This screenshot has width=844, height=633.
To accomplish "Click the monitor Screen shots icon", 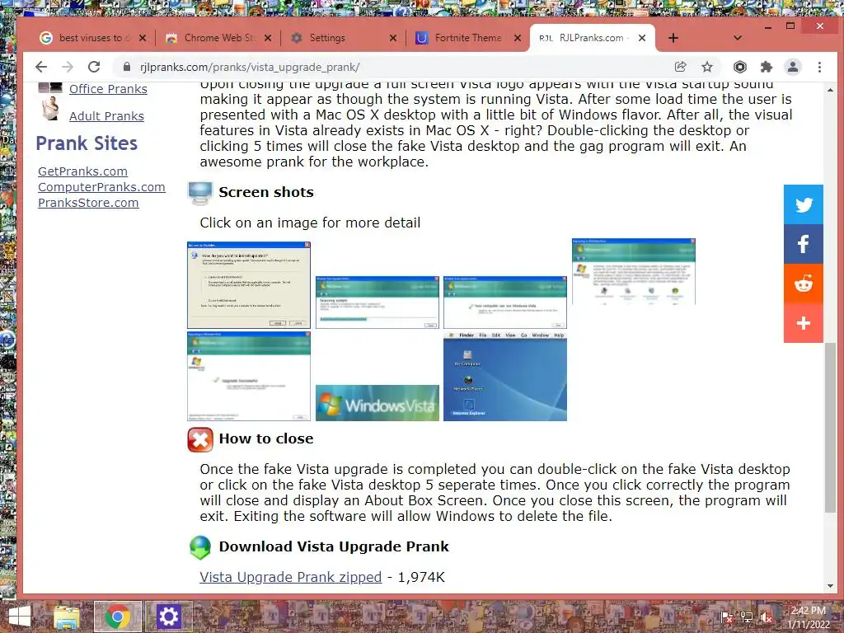I will 200,193.
